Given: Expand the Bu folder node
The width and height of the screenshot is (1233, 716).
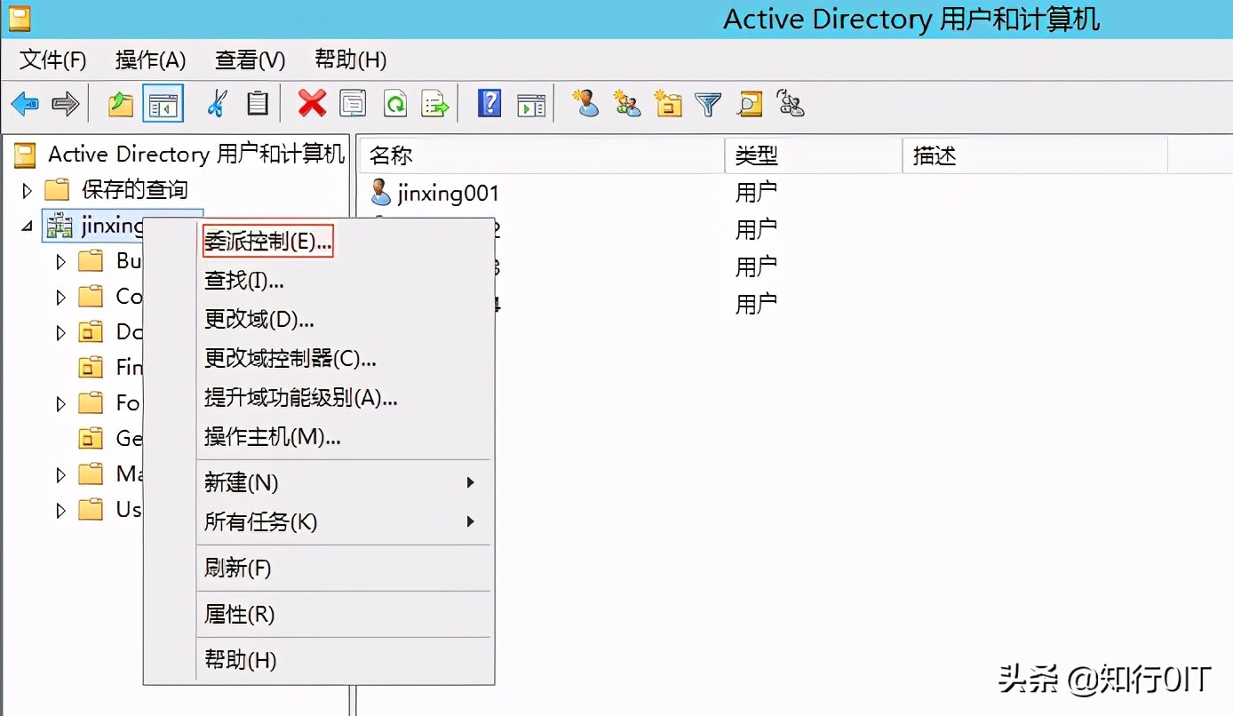Looking at the screenshot, I should pyautogui.click(x=60, y=261).
